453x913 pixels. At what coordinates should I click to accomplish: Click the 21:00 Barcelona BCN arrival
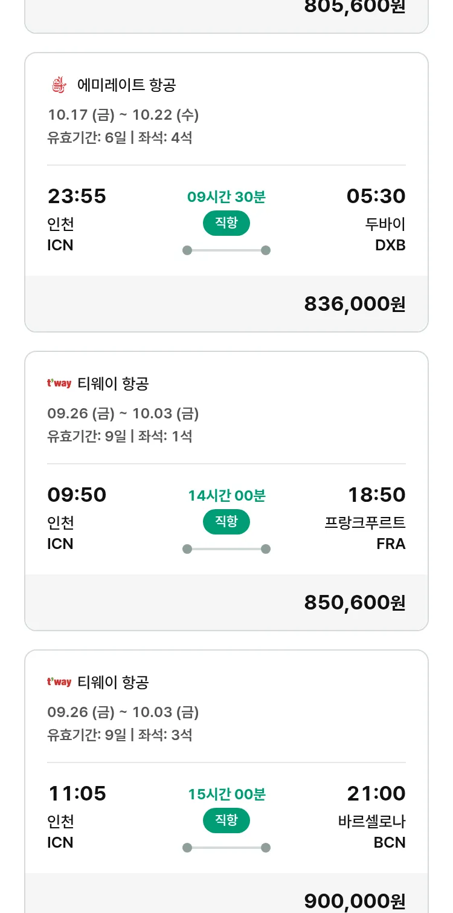pos(376,794)
